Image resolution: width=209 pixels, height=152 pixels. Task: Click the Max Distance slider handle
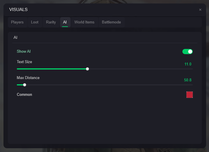coord(25,85)
